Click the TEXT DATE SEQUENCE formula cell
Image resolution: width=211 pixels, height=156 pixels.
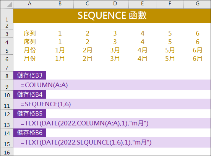(x=112, y=142)
